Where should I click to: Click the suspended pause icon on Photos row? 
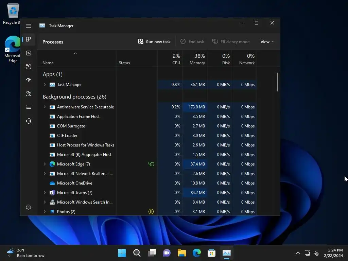pos(151,212)
